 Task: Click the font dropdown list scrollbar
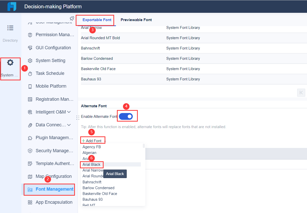[x=144, y=146]
